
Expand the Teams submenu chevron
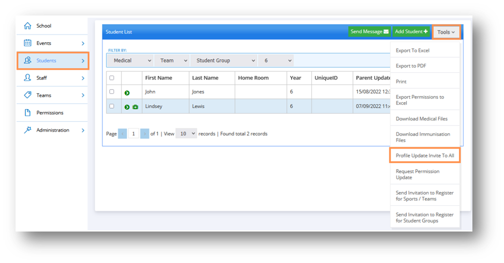[83, 95]
